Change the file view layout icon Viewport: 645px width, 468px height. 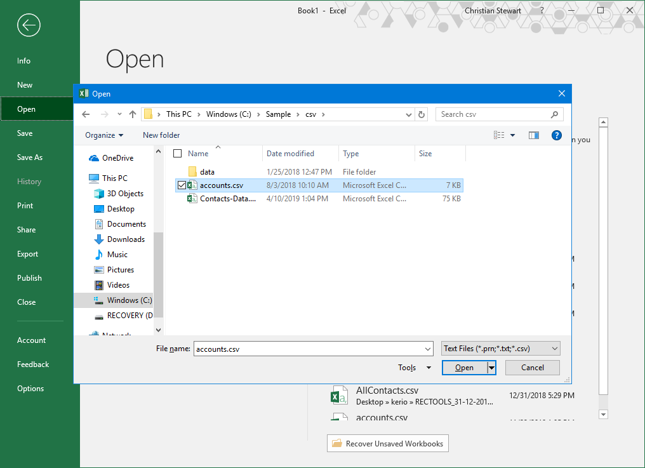pos(499,135)
